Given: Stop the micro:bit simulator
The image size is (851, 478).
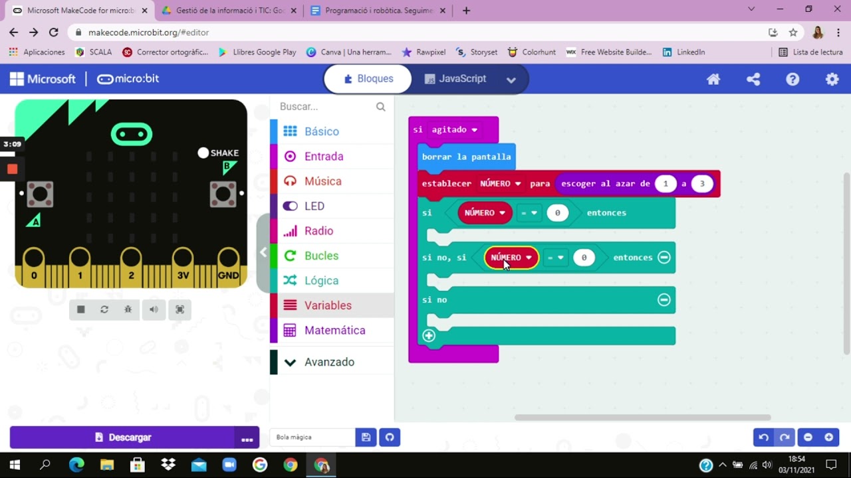Looking at the screenshot, I should point(81,309).
